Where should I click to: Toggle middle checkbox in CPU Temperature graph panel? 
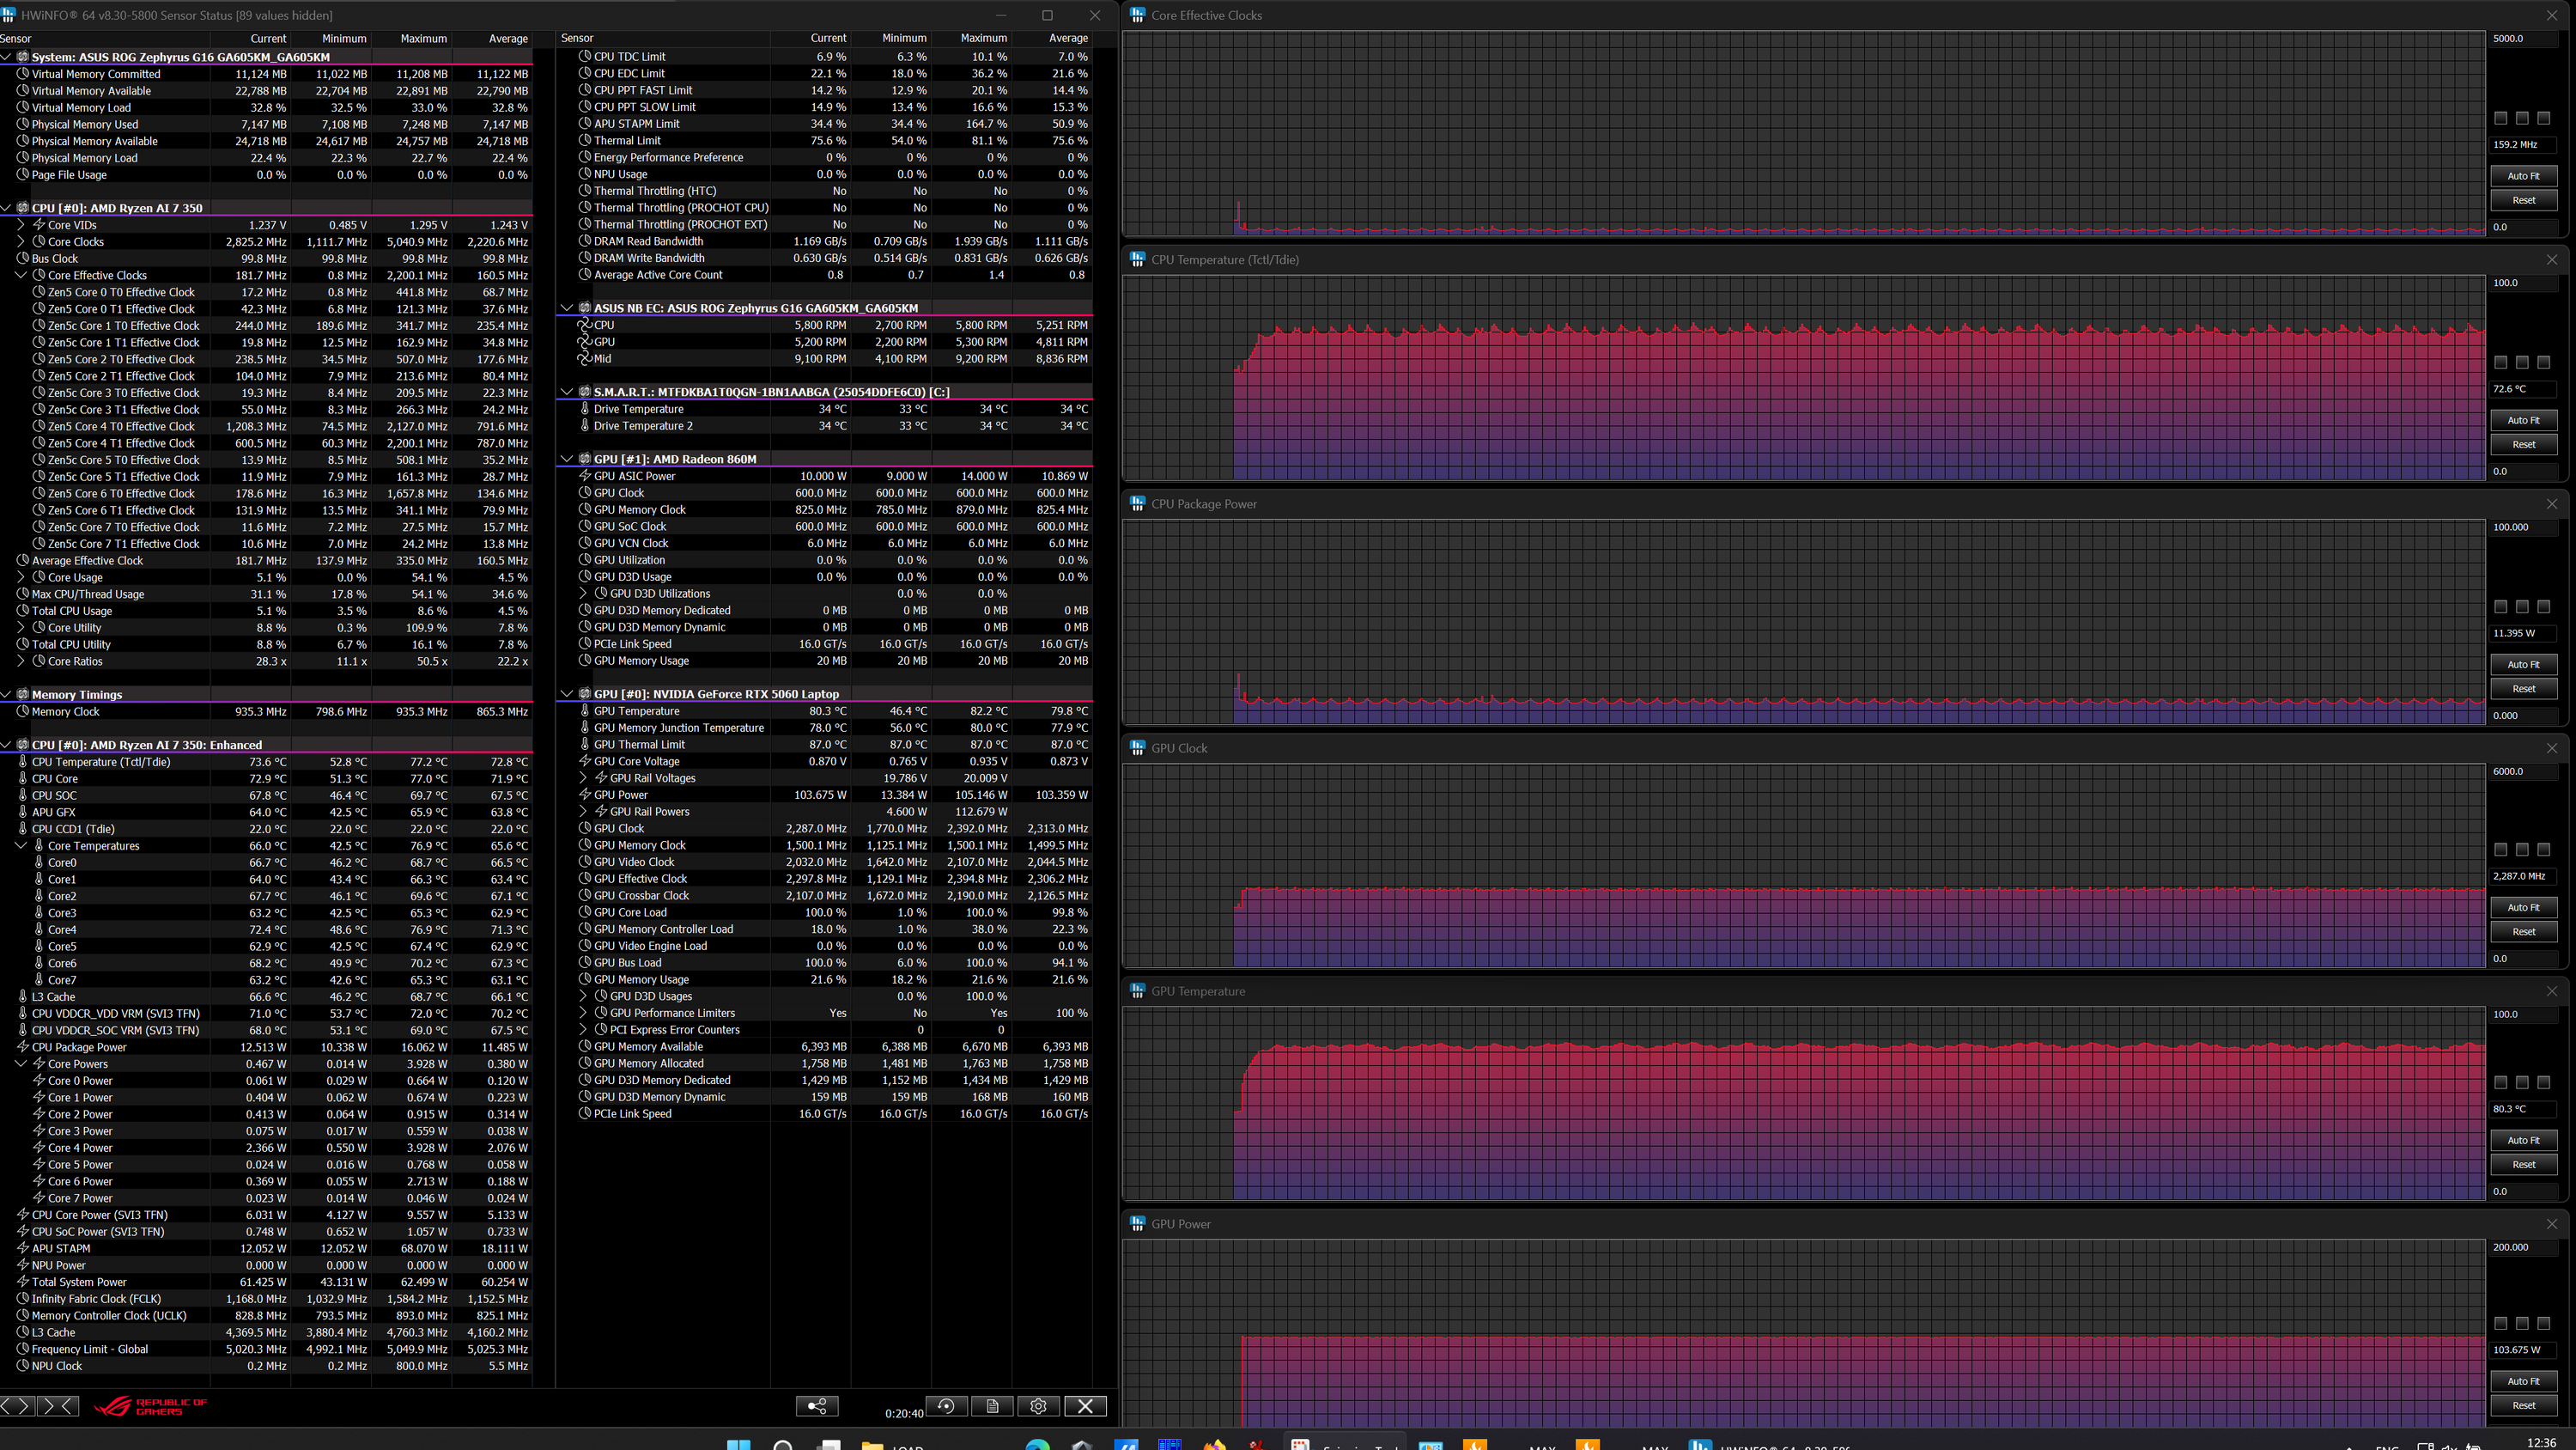tap(2522, 362)
